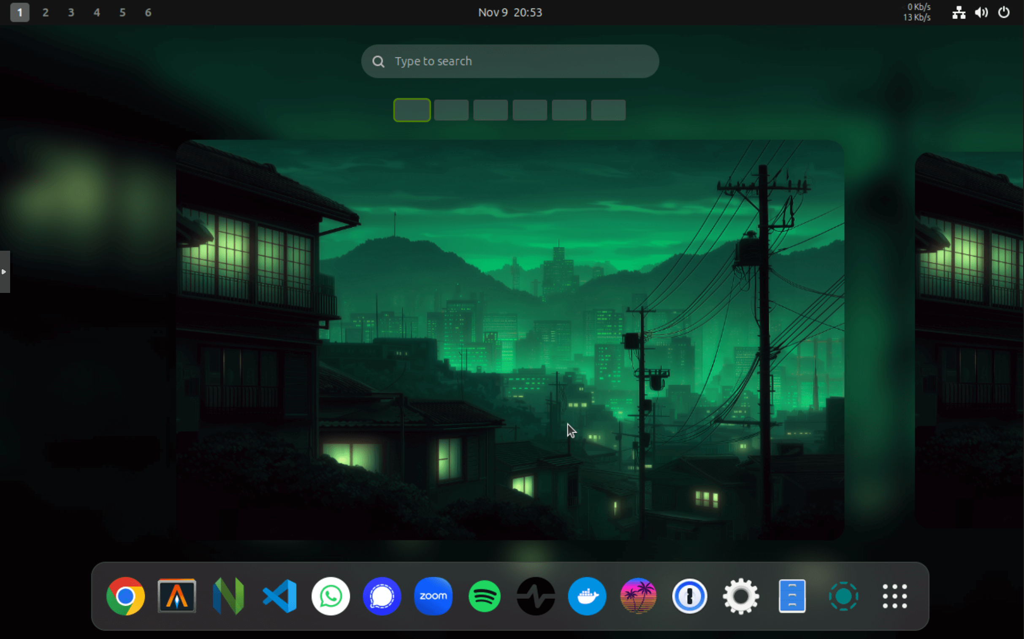Launch Alacritty terminal from dock
The height and width of the screenshot is (639, 1024).
click(x=177, y=596)
